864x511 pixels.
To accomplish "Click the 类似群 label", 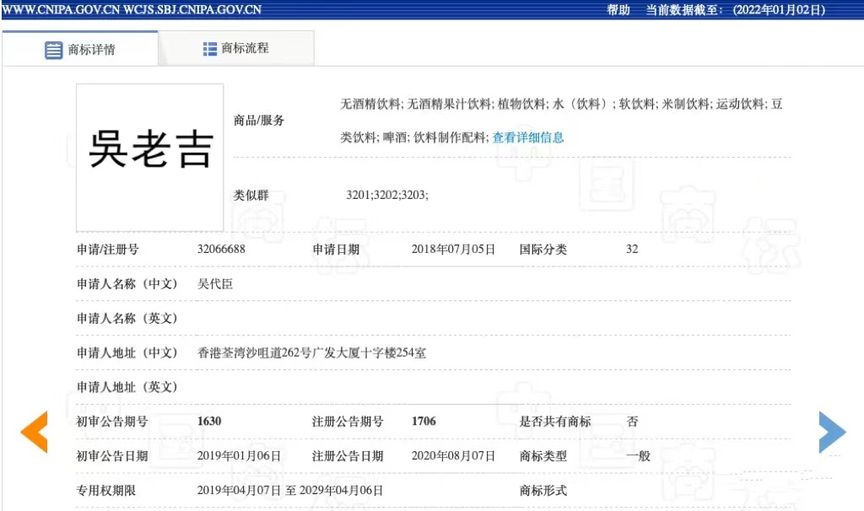I will [x=251, y=195].
